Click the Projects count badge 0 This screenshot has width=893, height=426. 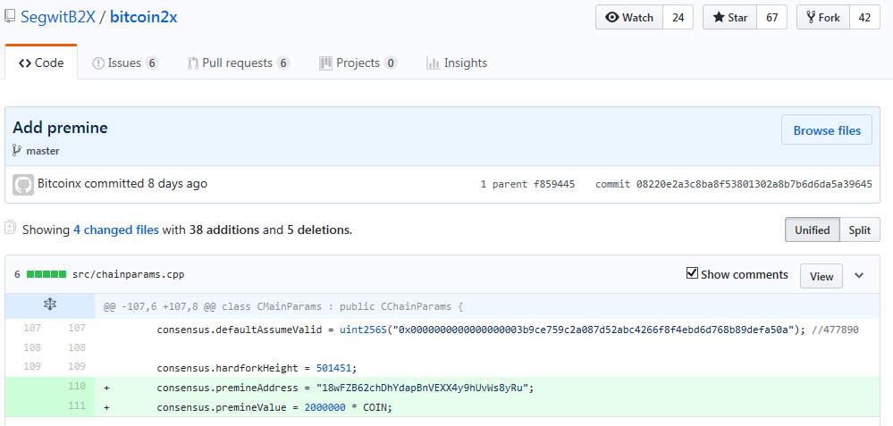click(390, 63)
